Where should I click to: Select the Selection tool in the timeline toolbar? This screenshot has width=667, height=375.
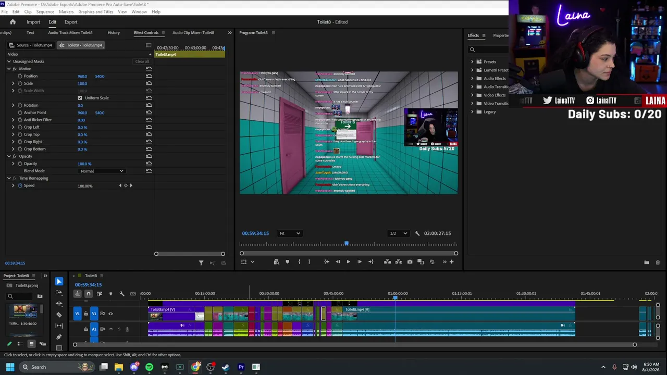59,281
